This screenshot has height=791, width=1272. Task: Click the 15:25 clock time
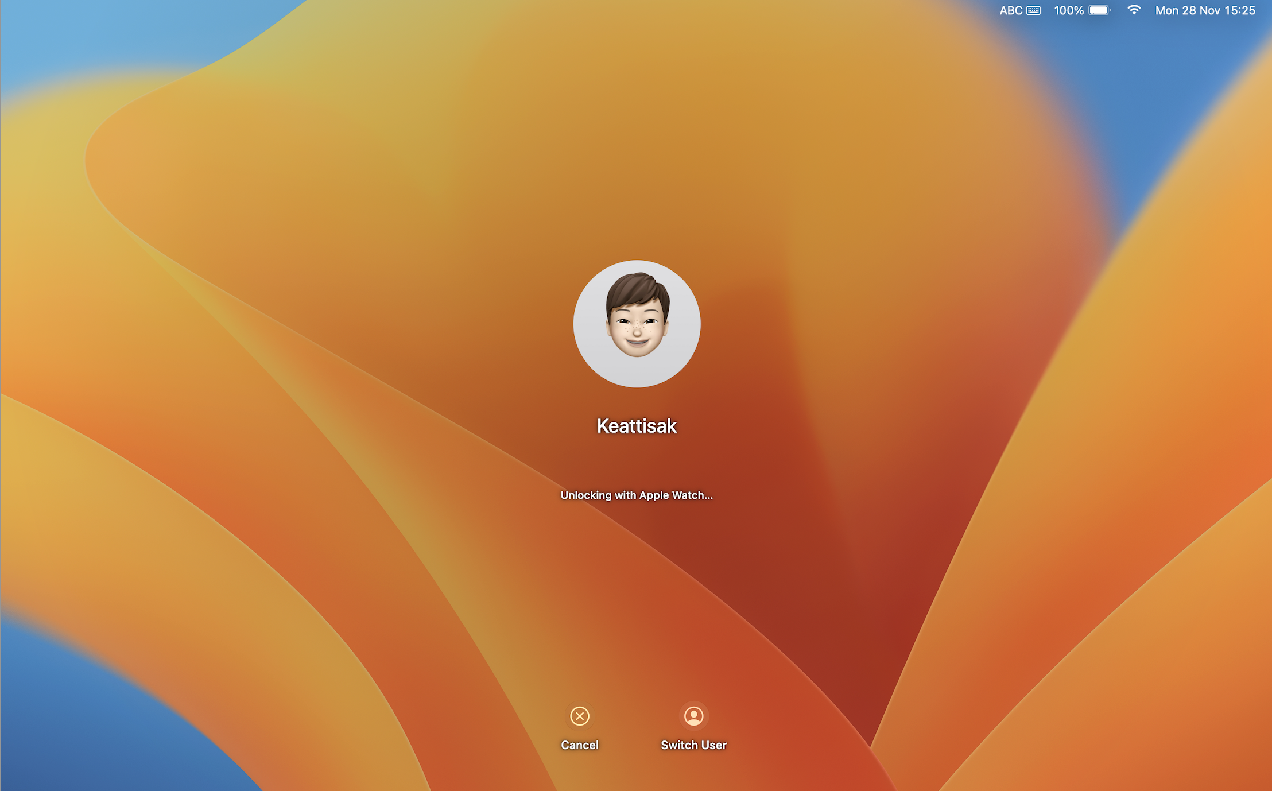tap(1240, 10)
